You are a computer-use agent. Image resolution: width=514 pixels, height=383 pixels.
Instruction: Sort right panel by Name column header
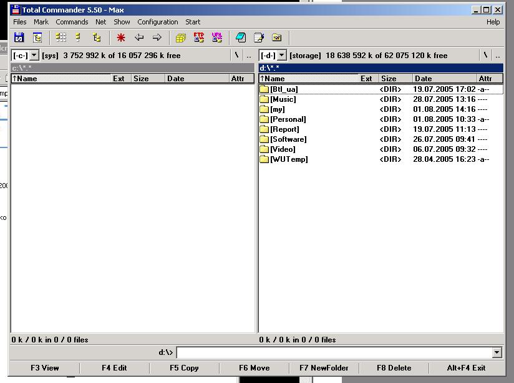[x=309, y=79]
